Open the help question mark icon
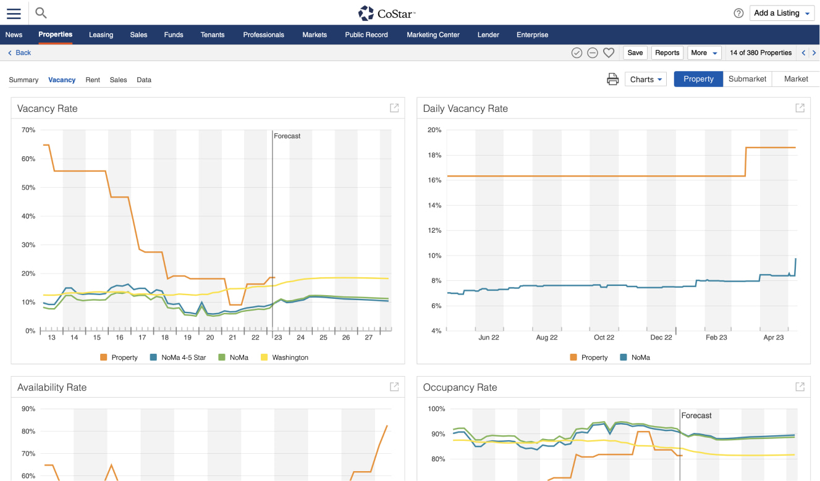This screenshot has width=820, height=481. point(738,13)
